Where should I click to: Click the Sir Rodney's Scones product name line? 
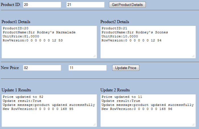pyautogui.click(x=134, y=33)
